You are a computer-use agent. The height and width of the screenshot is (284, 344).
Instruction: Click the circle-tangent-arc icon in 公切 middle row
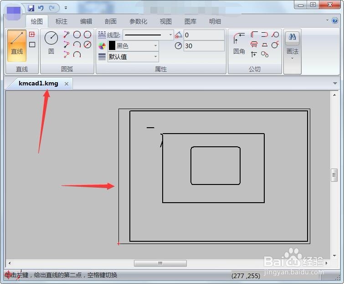(275, 45)
